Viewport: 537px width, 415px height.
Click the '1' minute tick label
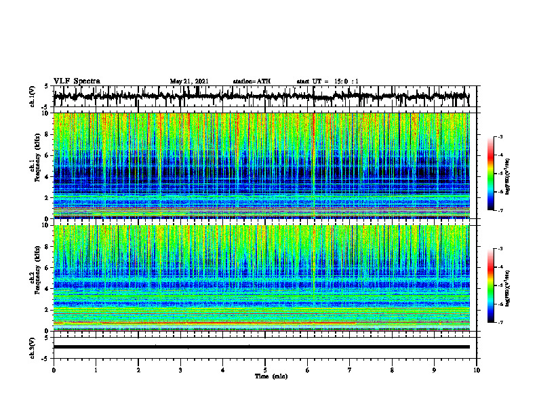96,370
